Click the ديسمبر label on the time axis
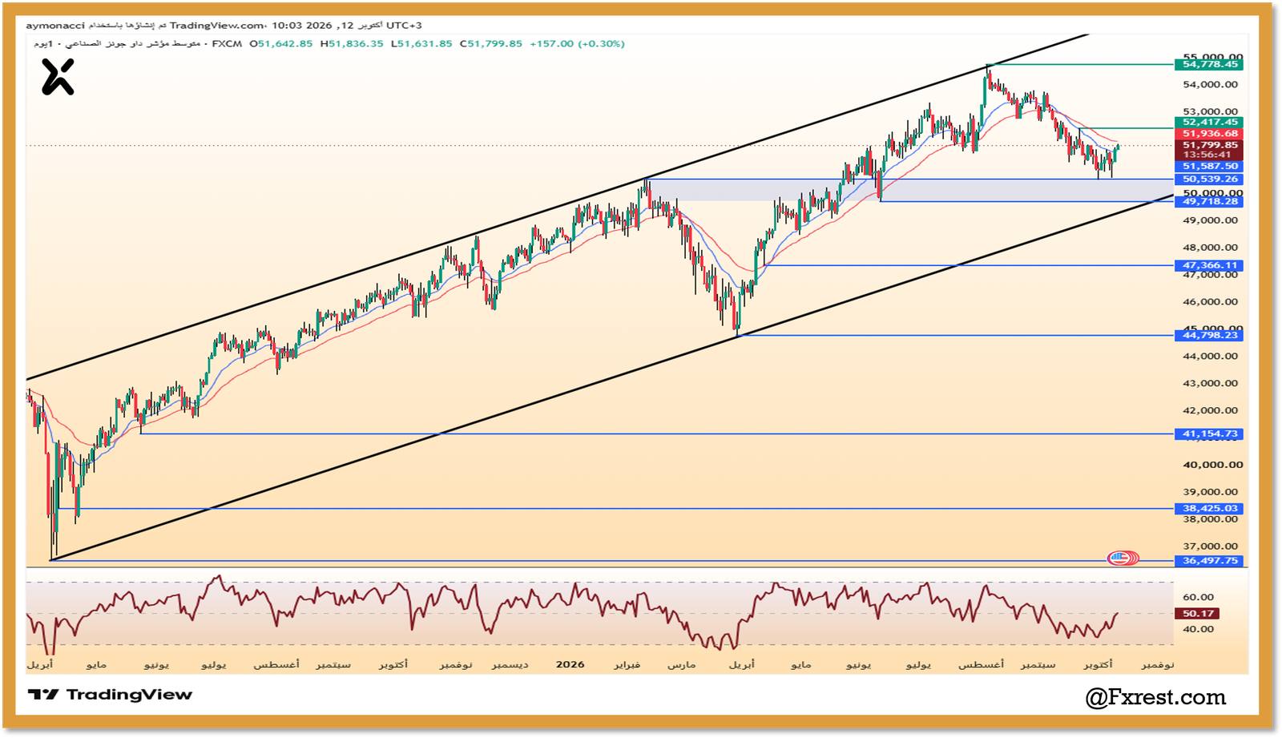The height and width of the screenshot is (738, 1282). 510,665
